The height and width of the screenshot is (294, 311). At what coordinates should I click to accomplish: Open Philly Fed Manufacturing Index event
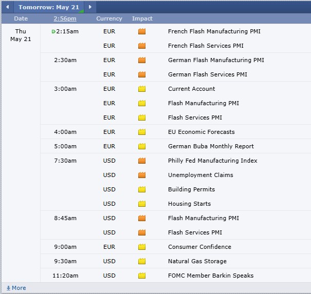point(213,161)
